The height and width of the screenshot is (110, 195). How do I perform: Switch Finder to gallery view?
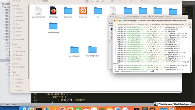pyautogui.click(x=102, y=1)
